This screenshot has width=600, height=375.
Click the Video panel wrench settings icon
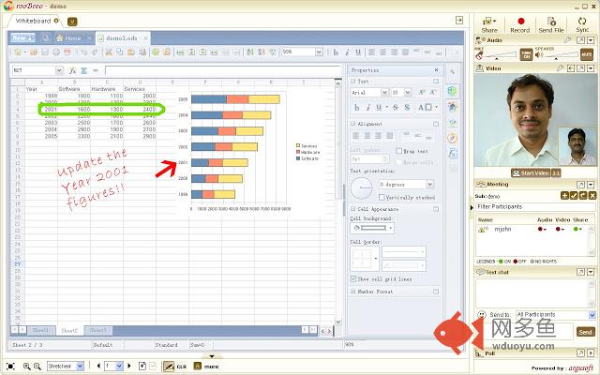pyautogui.click(x=561, y=68)
